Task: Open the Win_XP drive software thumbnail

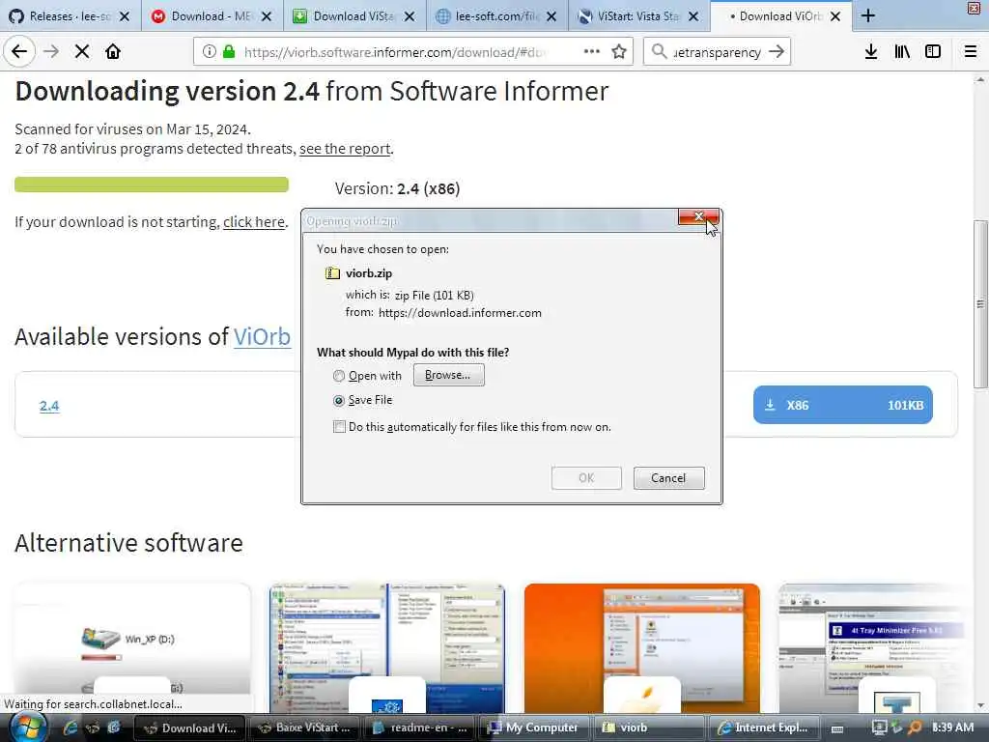Action: (x=132, y=647)
